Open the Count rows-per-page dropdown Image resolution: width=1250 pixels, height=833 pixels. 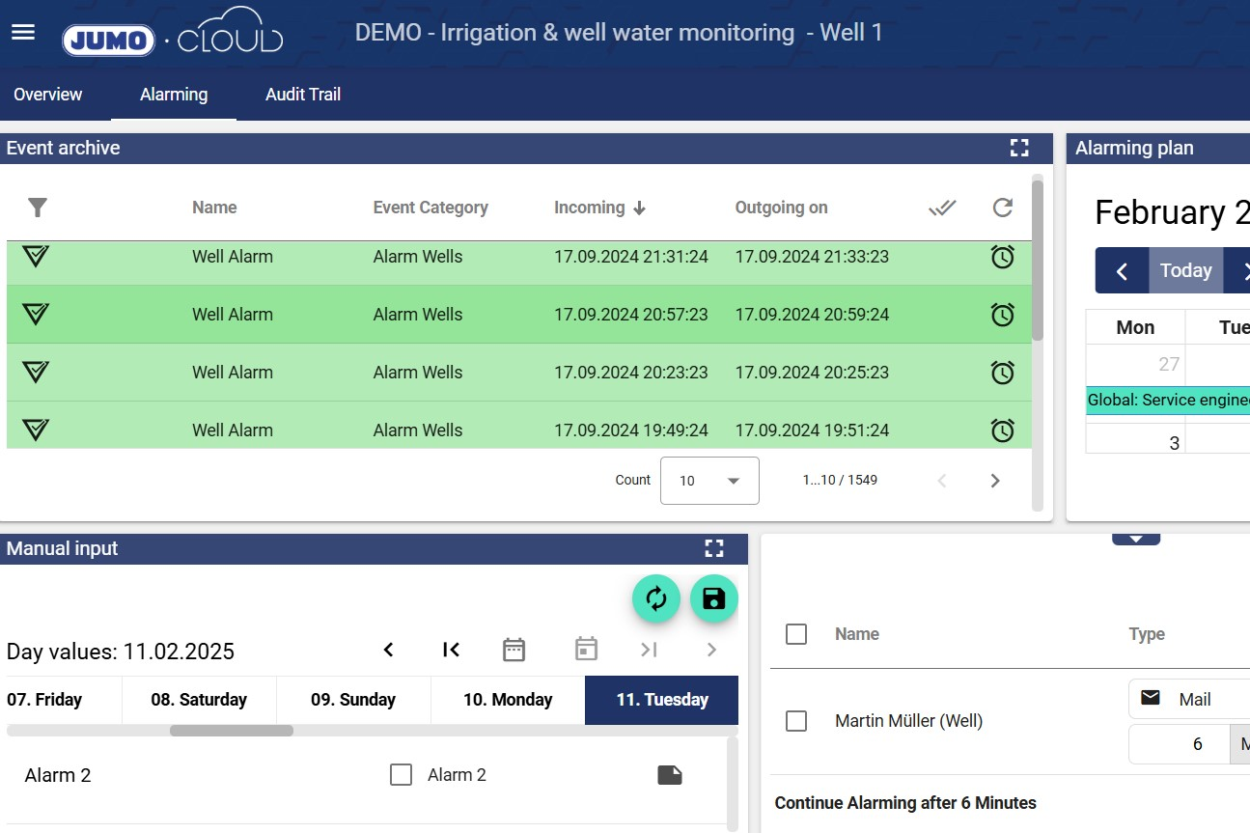(x=709, y=481)
